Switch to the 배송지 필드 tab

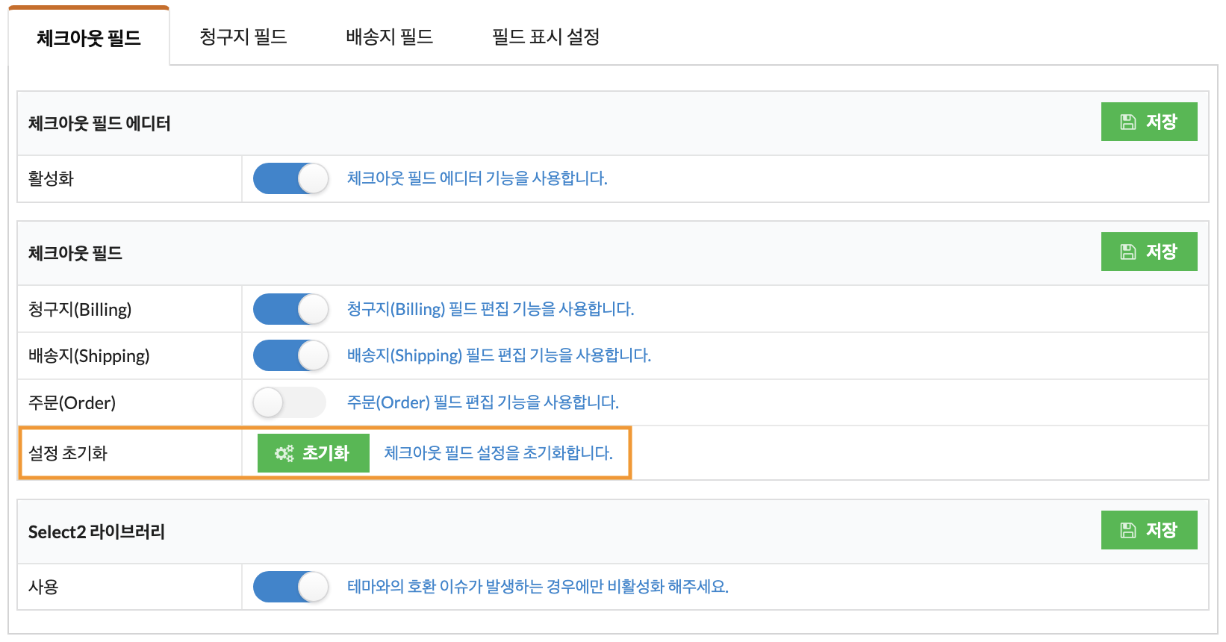390,37
